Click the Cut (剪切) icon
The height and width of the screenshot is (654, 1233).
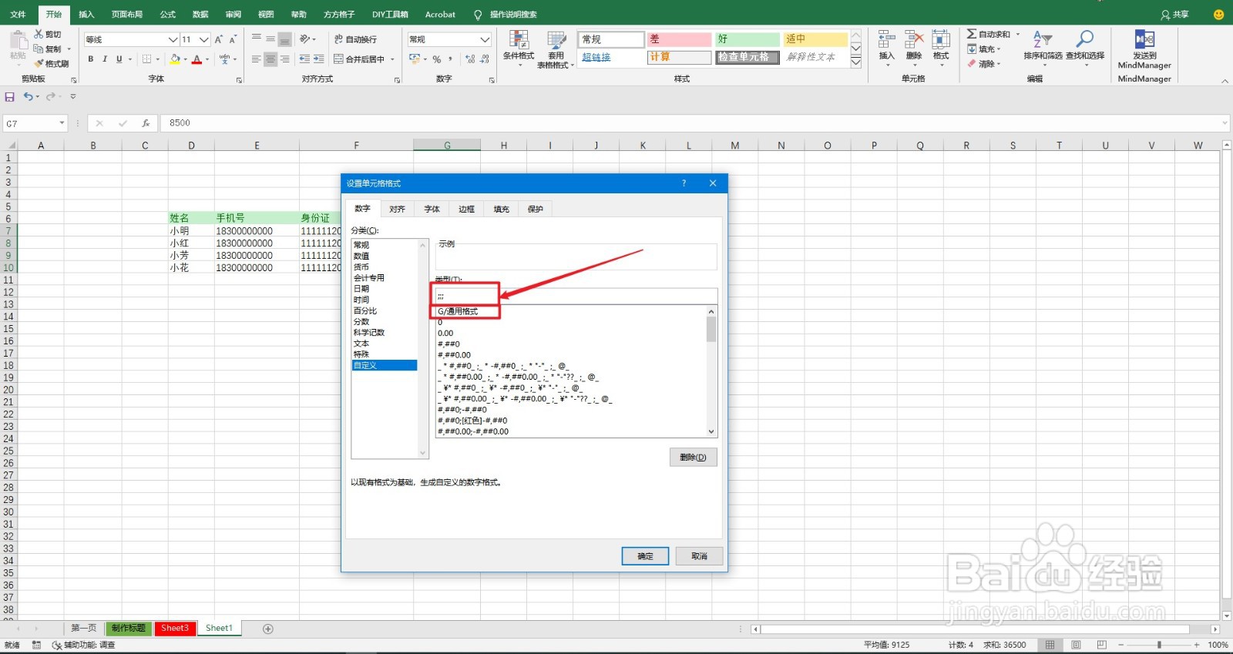point(39,35)
